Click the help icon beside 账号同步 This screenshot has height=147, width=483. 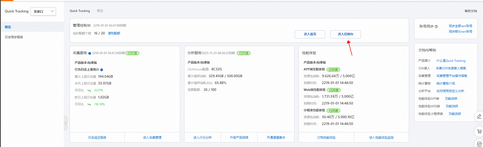tap(436, 27)
